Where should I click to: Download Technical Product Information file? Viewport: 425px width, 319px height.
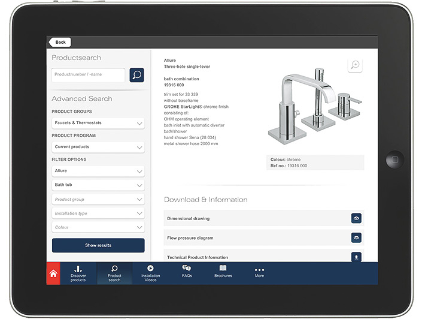tap(356, 257)
